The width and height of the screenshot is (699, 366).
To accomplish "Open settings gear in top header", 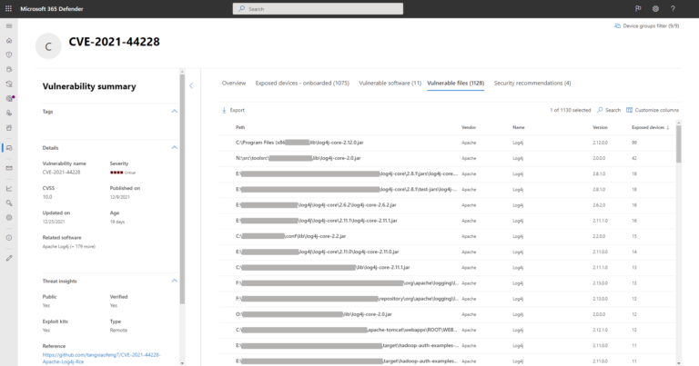I will 655,8.
